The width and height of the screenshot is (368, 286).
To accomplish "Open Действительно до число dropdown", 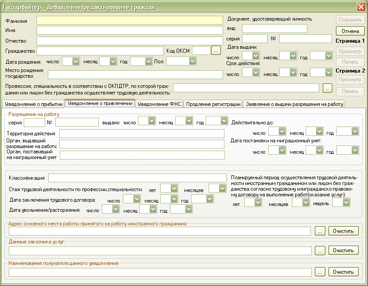I will (282, 131).
